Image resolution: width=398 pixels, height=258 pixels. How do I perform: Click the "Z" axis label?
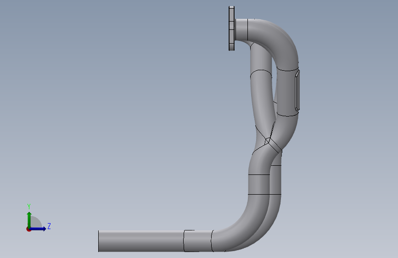49,226
